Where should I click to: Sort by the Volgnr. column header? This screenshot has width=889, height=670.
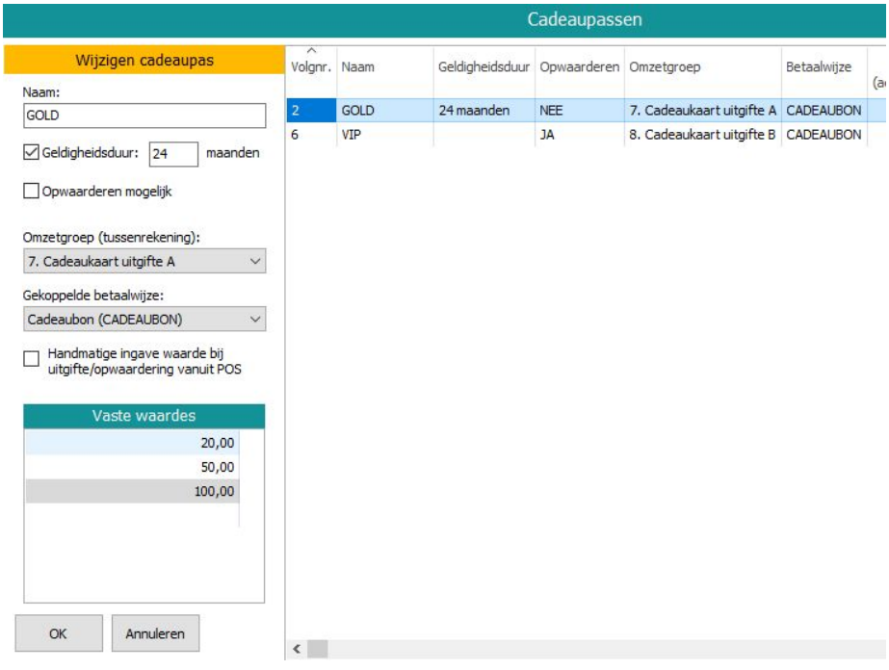tap(309, 68)
